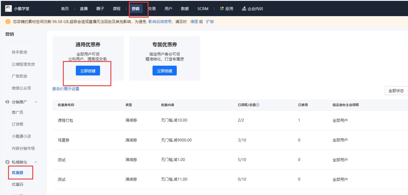
Task: Switch to the 首页 menu tab
Action: tap(65, 8)
